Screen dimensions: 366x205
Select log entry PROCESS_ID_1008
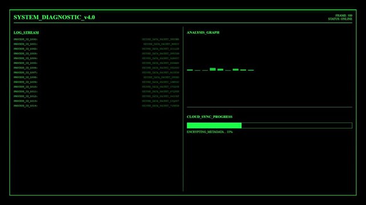click(x=96, y=77)
